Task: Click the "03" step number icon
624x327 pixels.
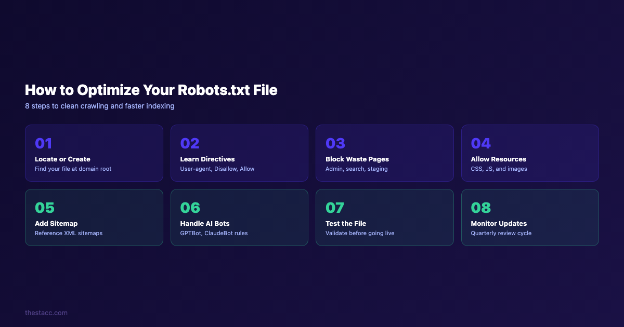Action: click(x=335, y=143)
